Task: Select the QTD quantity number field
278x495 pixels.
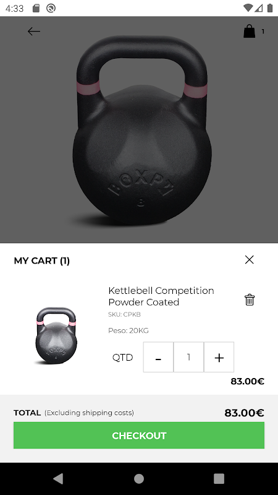Action: click(x=188, y=357)
